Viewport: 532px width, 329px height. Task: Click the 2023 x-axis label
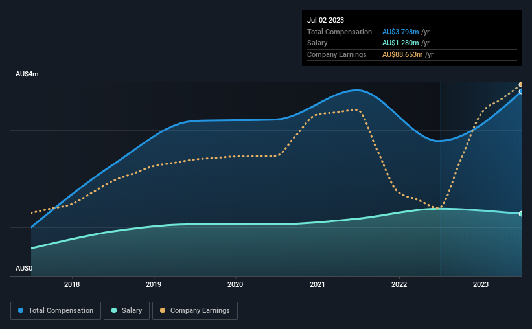pos(481,284)
